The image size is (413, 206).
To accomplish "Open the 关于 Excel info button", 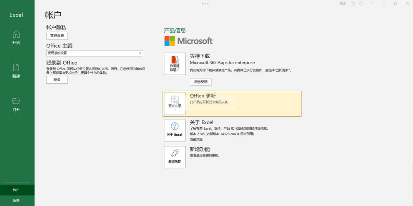I will (175, 130).
